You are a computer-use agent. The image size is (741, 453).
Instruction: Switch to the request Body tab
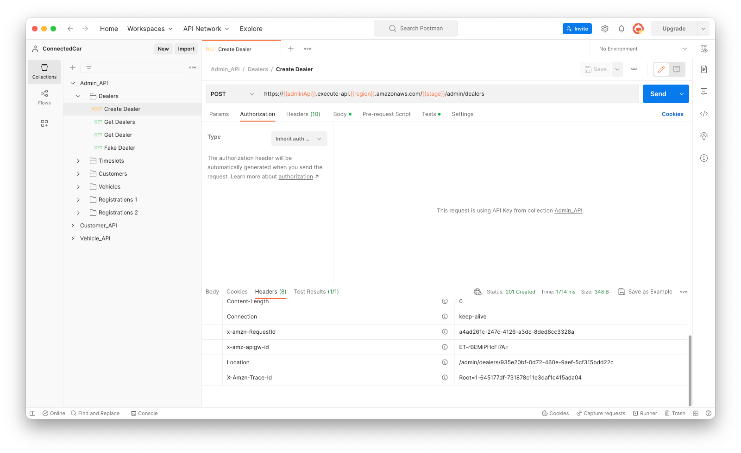pyautogui.click(x=342, y=114)
